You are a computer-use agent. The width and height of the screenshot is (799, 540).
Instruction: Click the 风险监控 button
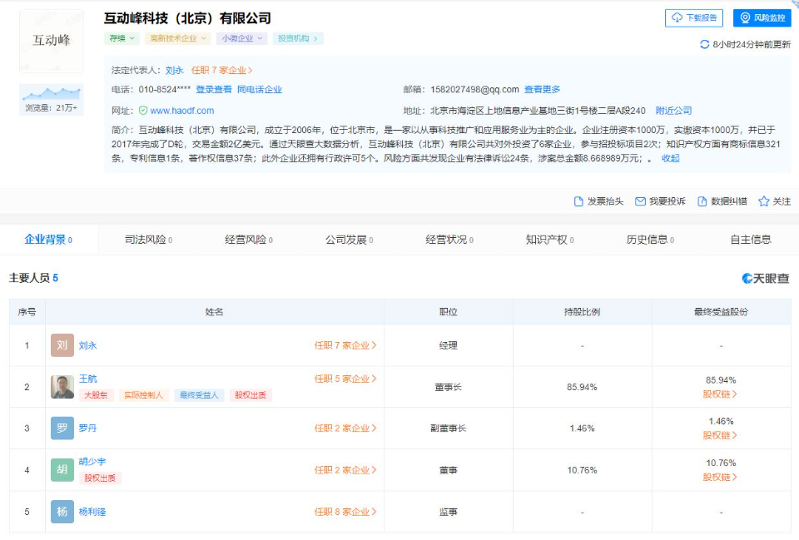click(x=762, y=17)
